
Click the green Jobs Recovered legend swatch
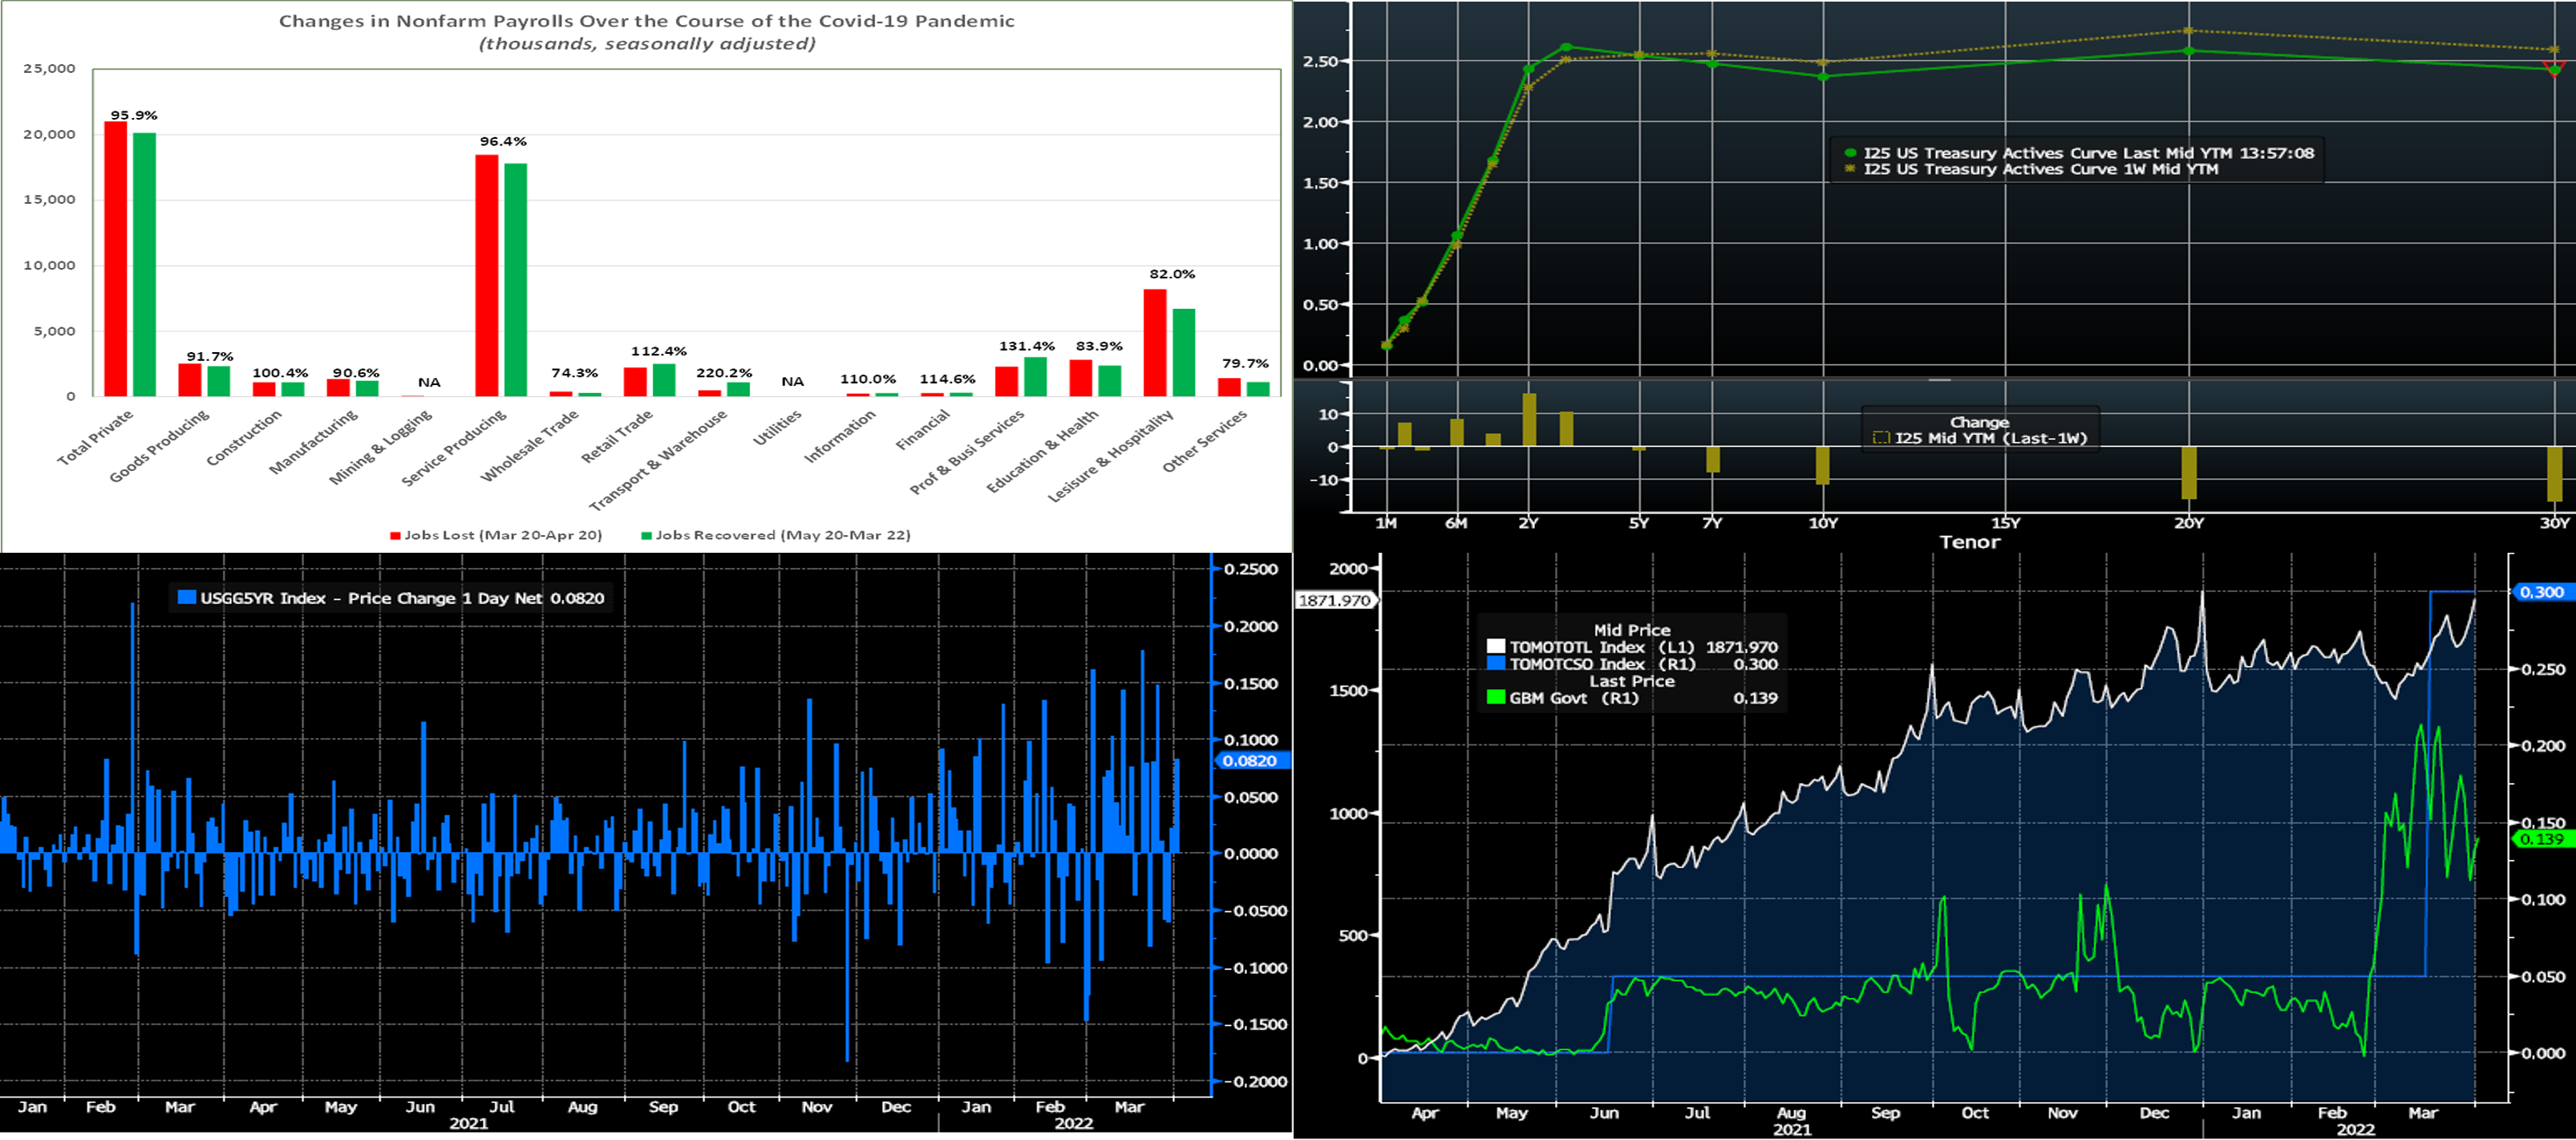point(646,536)
